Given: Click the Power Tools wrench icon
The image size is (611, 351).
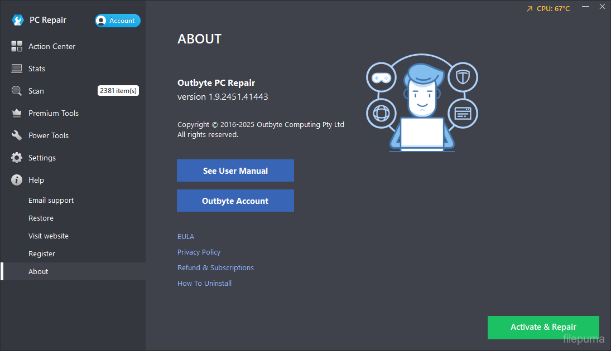Looking at the screenshot, I should pos(17,136).
